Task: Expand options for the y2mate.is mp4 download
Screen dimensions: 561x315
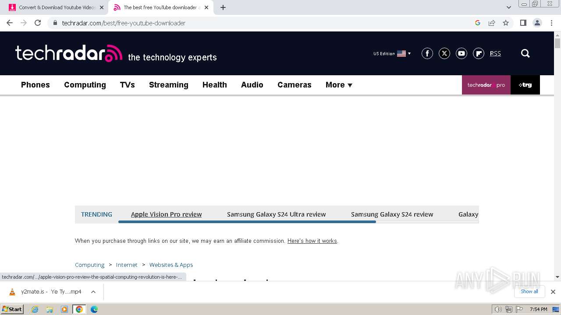Action: tap(93, 292)
